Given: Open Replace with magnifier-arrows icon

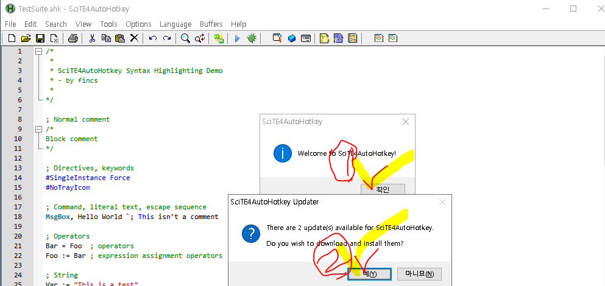Looking at the screenshot, I should pos(200,38).
